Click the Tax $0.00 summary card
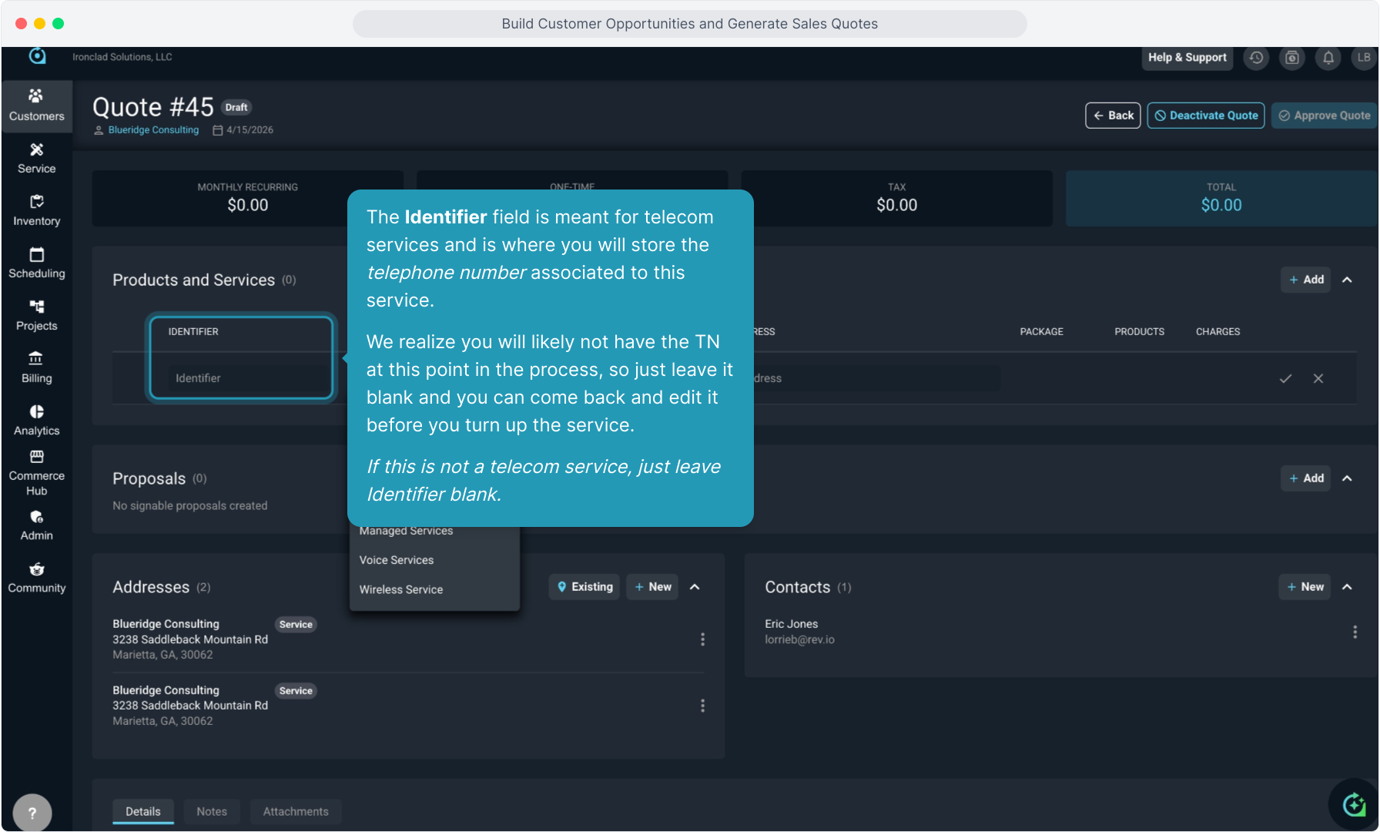The height and width of the screenshot is (832, 1380). point(896,198)
